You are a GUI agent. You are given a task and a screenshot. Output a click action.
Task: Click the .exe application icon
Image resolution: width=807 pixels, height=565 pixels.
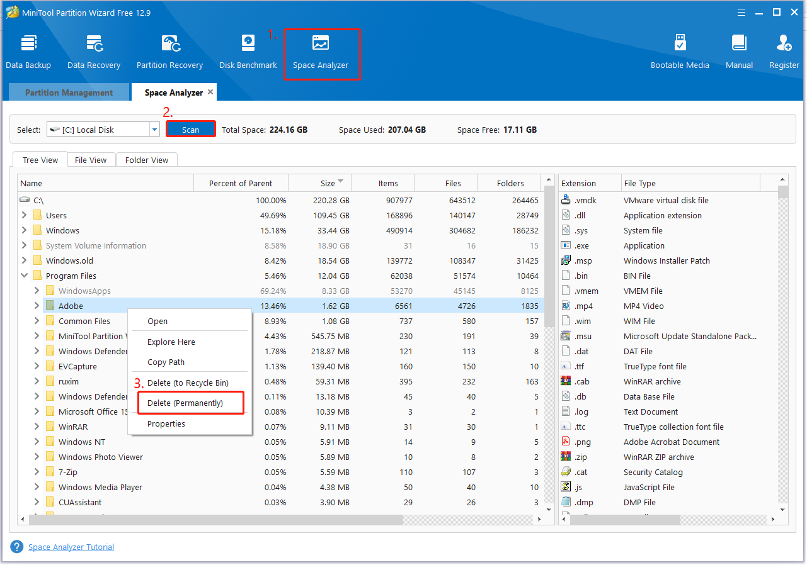pyautogui.click(x=566, y=245)
